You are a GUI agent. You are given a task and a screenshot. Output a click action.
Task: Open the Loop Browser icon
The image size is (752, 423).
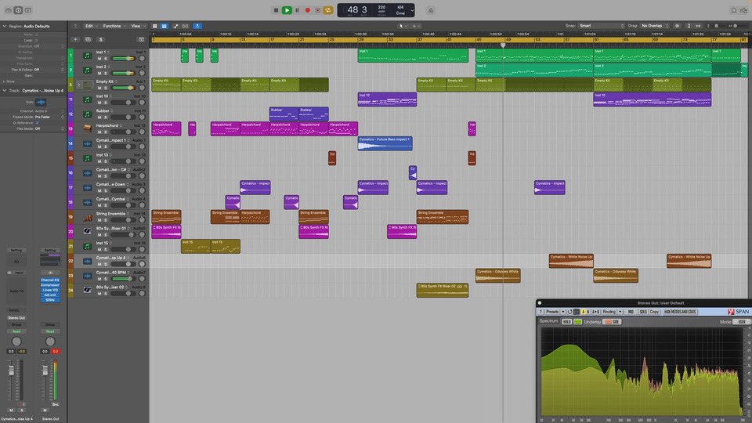pyautogui.click(x=734, y=10)
